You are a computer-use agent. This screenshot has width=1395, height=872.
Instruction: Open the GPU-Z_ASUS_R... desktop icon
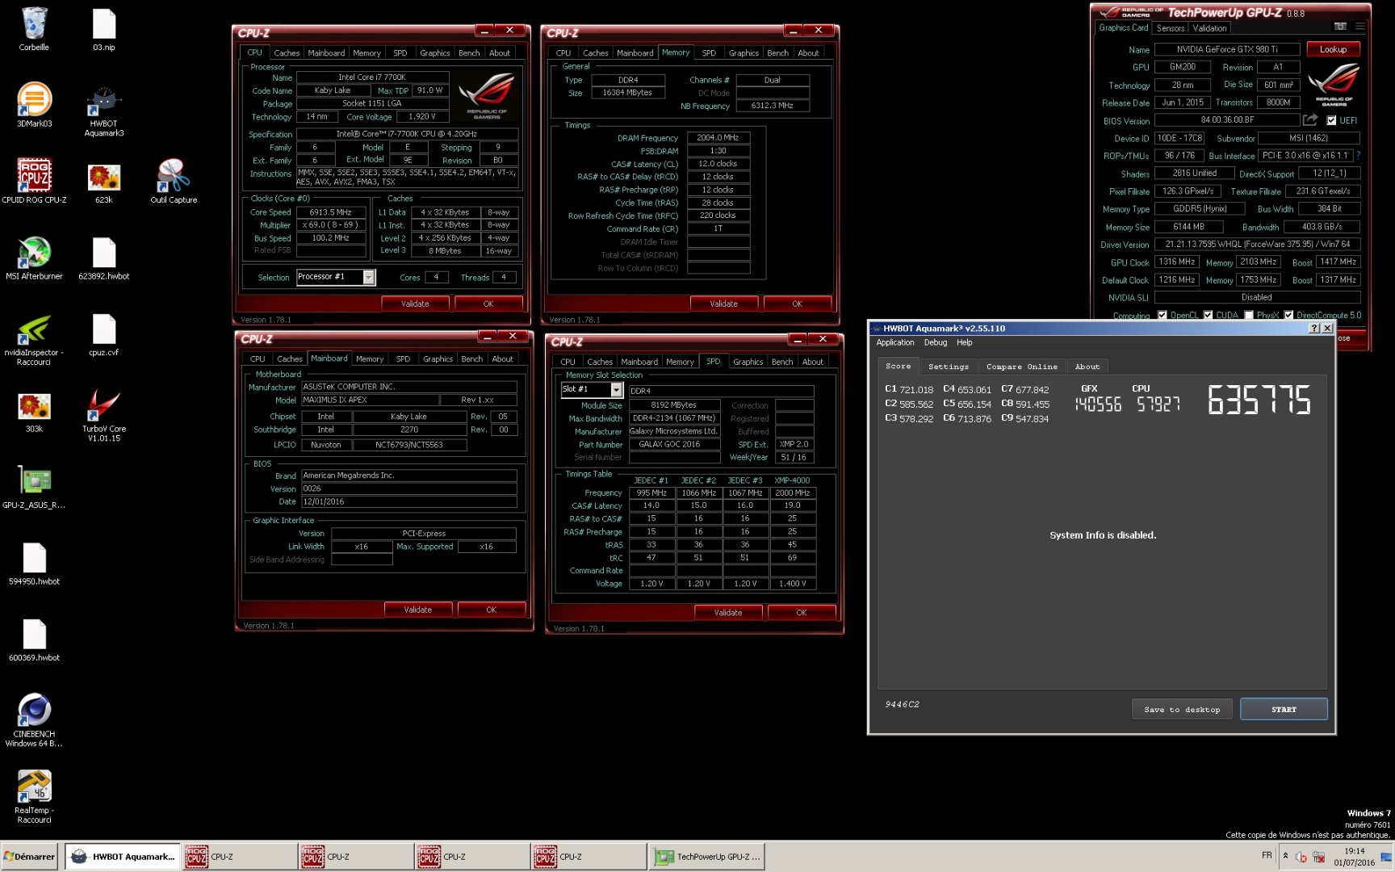34,487
